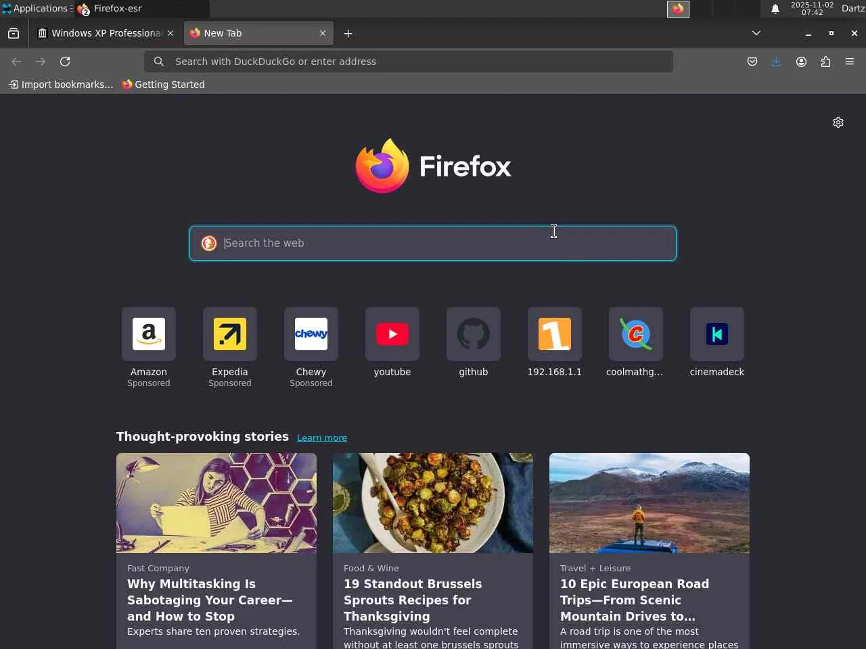Open the 10 Epic European Road Trips headline

pyautogui.click(x=635, y=600)
